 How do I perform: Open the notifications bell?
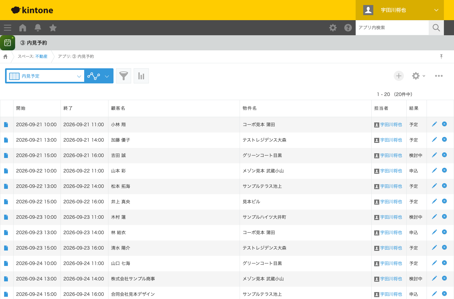(x=38, y=28)
